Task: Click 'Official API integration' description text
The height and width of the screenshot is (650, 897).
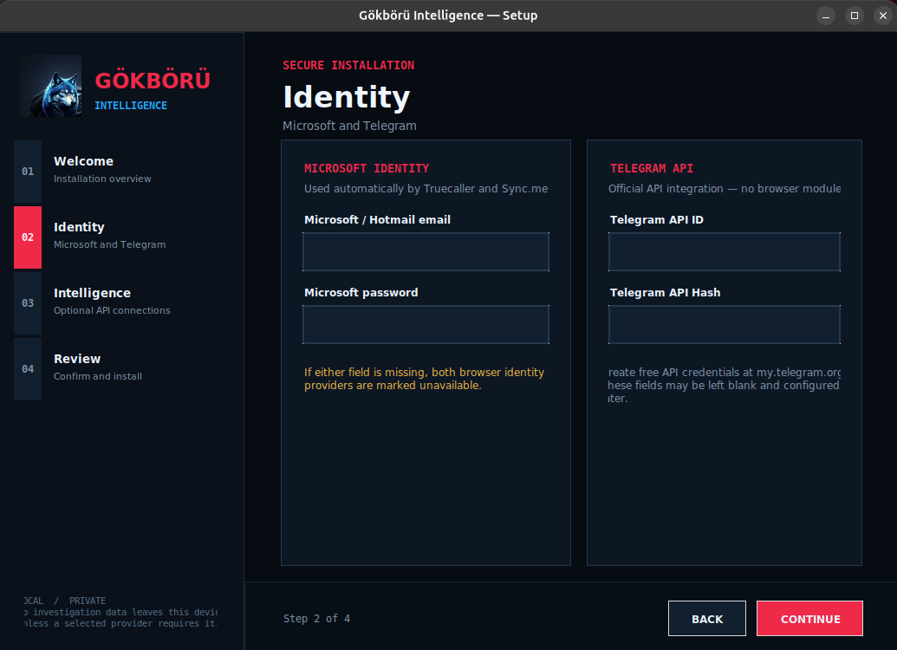Action: [x=725, y=188]
